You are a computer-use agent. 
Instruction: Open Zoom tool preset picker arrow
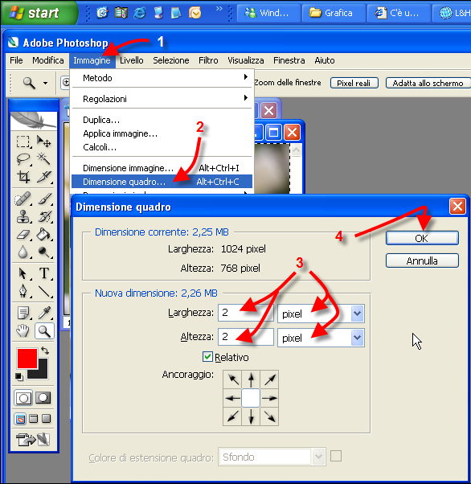(45, 83)
